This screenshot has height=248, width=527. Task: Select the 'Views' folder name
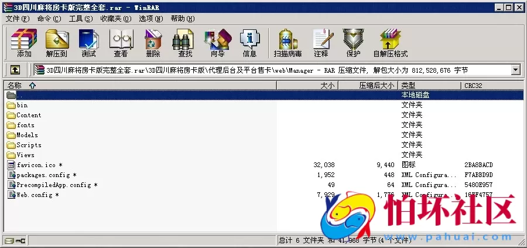(x=26, y=155)
